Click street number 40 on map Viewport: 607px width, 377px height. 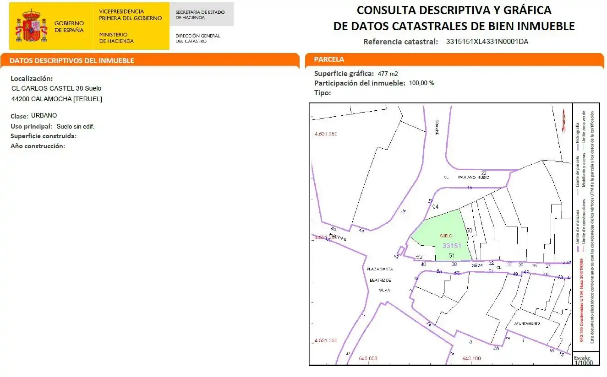tap(423, 264)
